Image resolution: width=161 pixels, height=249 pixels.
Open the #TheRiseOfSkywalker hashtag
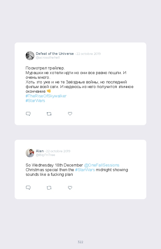46,96
